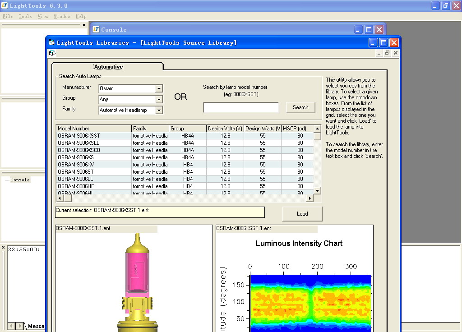This screenshot has height=332, width=462.
Task: Click the lamp table scroll-right arrow
Action: (x=310, y=198)
